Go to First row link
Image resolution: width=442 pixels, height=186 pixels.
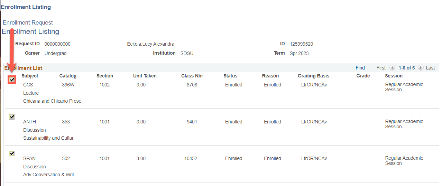pyautogui.click(x=381, y=68)
